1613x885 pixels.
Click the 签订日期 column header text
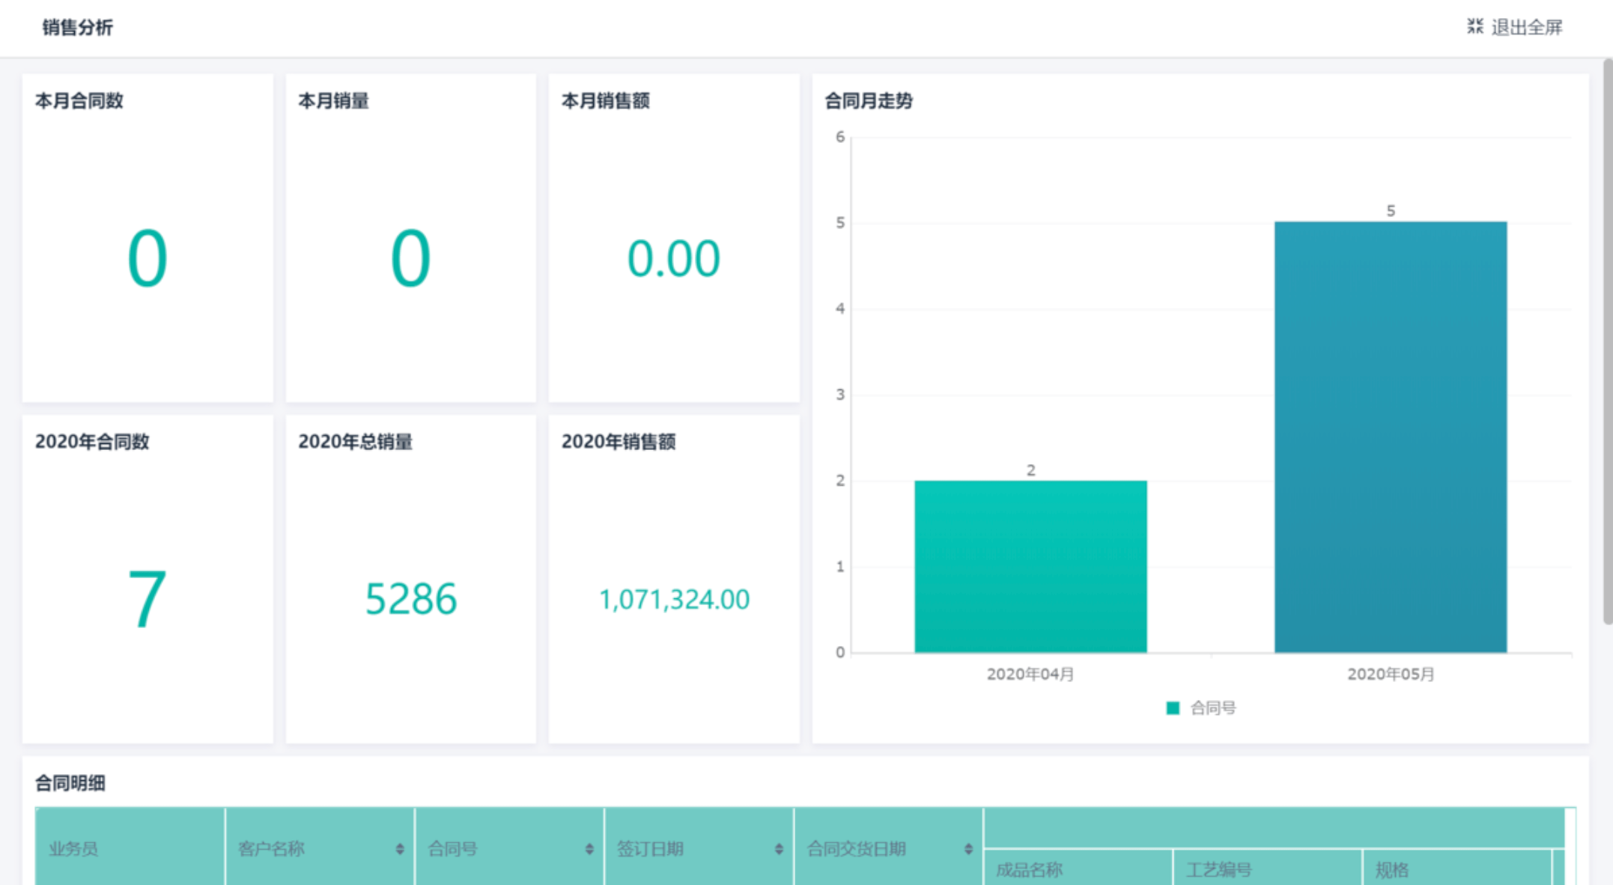[x=650, y=849]
